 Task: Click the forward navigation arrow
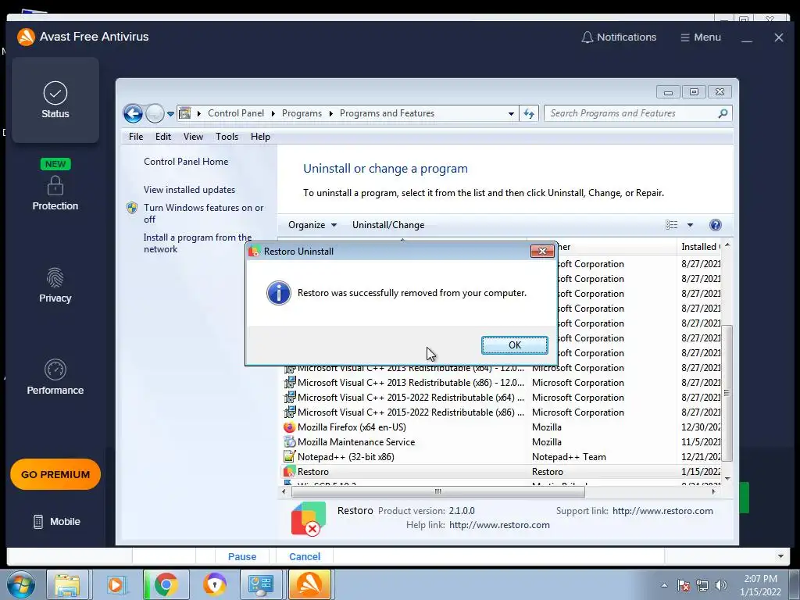pos(155,113)
